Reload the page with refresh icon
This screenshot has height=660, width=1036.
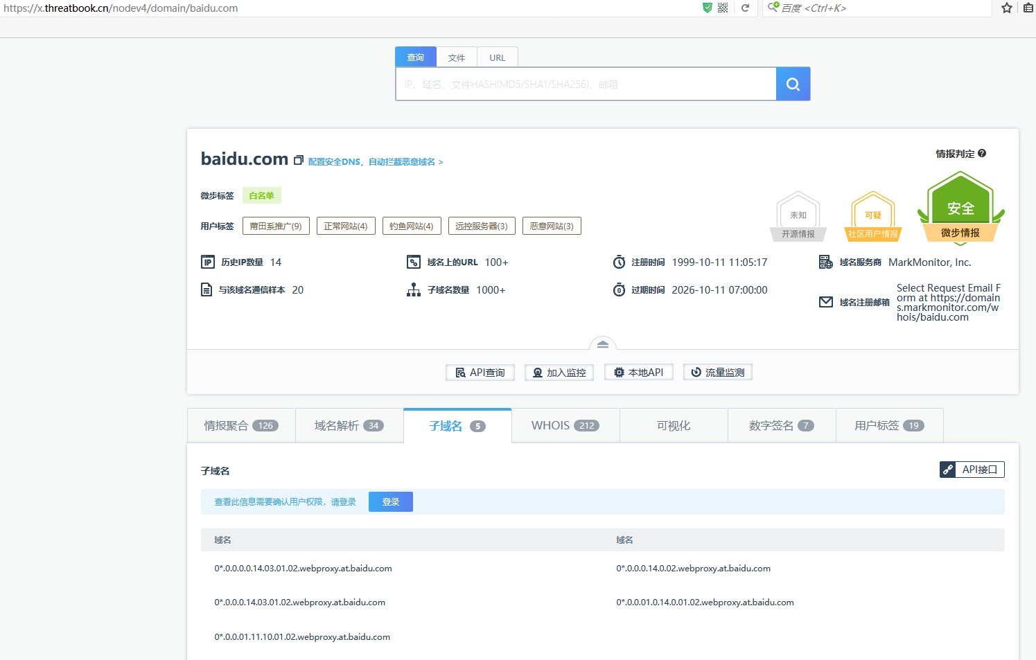point(745,8)
